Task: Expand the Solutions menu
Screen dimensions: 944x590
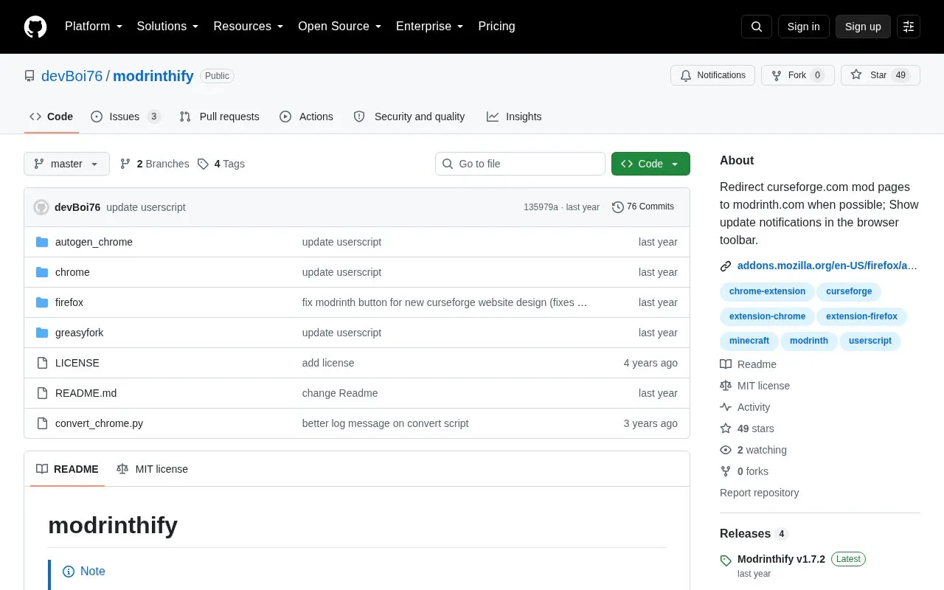Action: pyautogui.click(x=168, y=27)
